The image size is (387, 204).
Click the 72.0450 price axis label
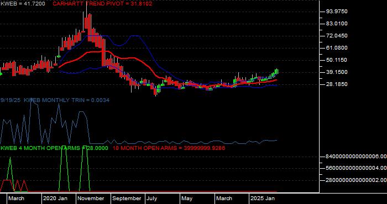tap(337, 36)
